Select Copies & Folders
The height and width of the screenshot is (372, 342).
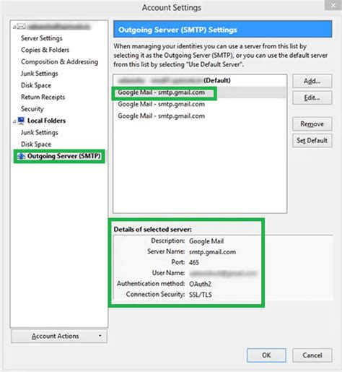click(45, 50)
